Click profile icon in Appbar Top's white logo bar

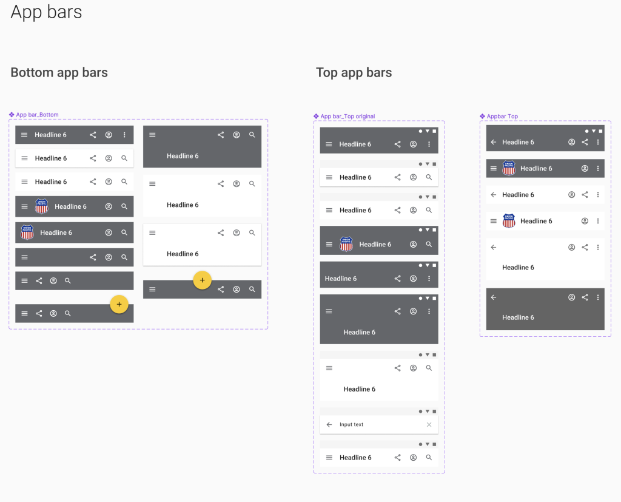[585, 222]
